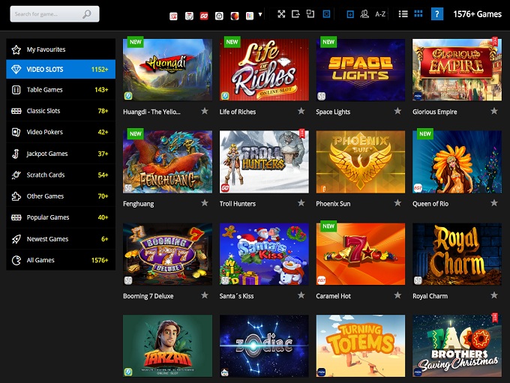Favourite the Life of Riches game star
Image resolution: width=510 pixels, height=383 pixels.
click(x=301, y=111)
